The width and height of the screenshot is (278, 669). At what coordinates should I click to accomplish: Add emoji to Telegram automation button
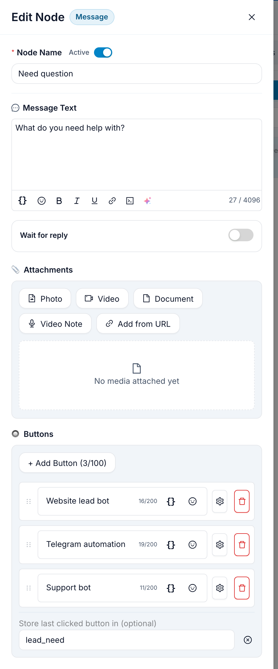pyautogui.click(x=193, y=545)
